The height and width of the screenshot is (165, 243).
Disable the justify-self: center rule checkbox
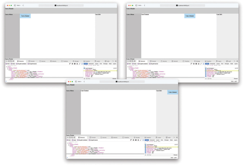[x=206, y=71]
